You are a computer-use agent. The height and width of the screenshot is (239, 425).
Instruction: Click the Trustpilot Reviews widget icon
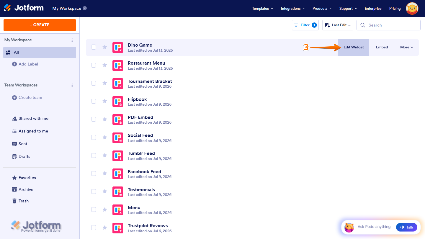coord(118,228)
